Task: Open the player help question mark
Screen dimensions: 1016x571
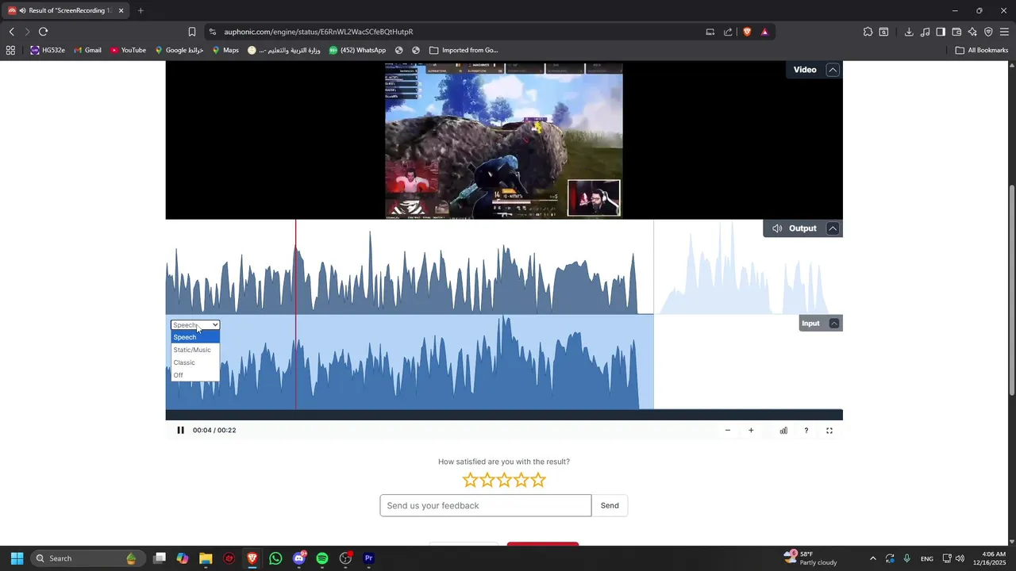Action: click(x=806, y=431)
